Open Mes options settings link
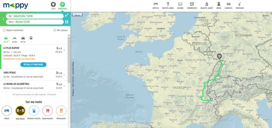The image size is (272, 128). pos(61,30)
